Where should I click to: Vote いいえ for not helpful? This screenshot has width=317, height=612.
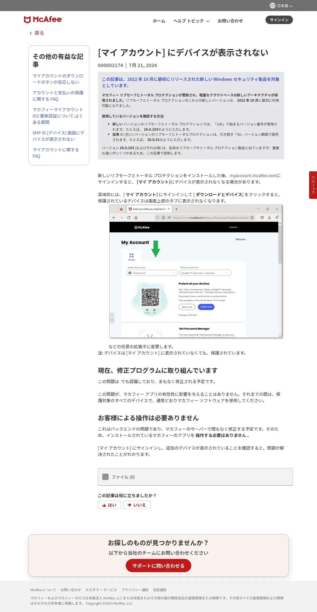[137, 505]
